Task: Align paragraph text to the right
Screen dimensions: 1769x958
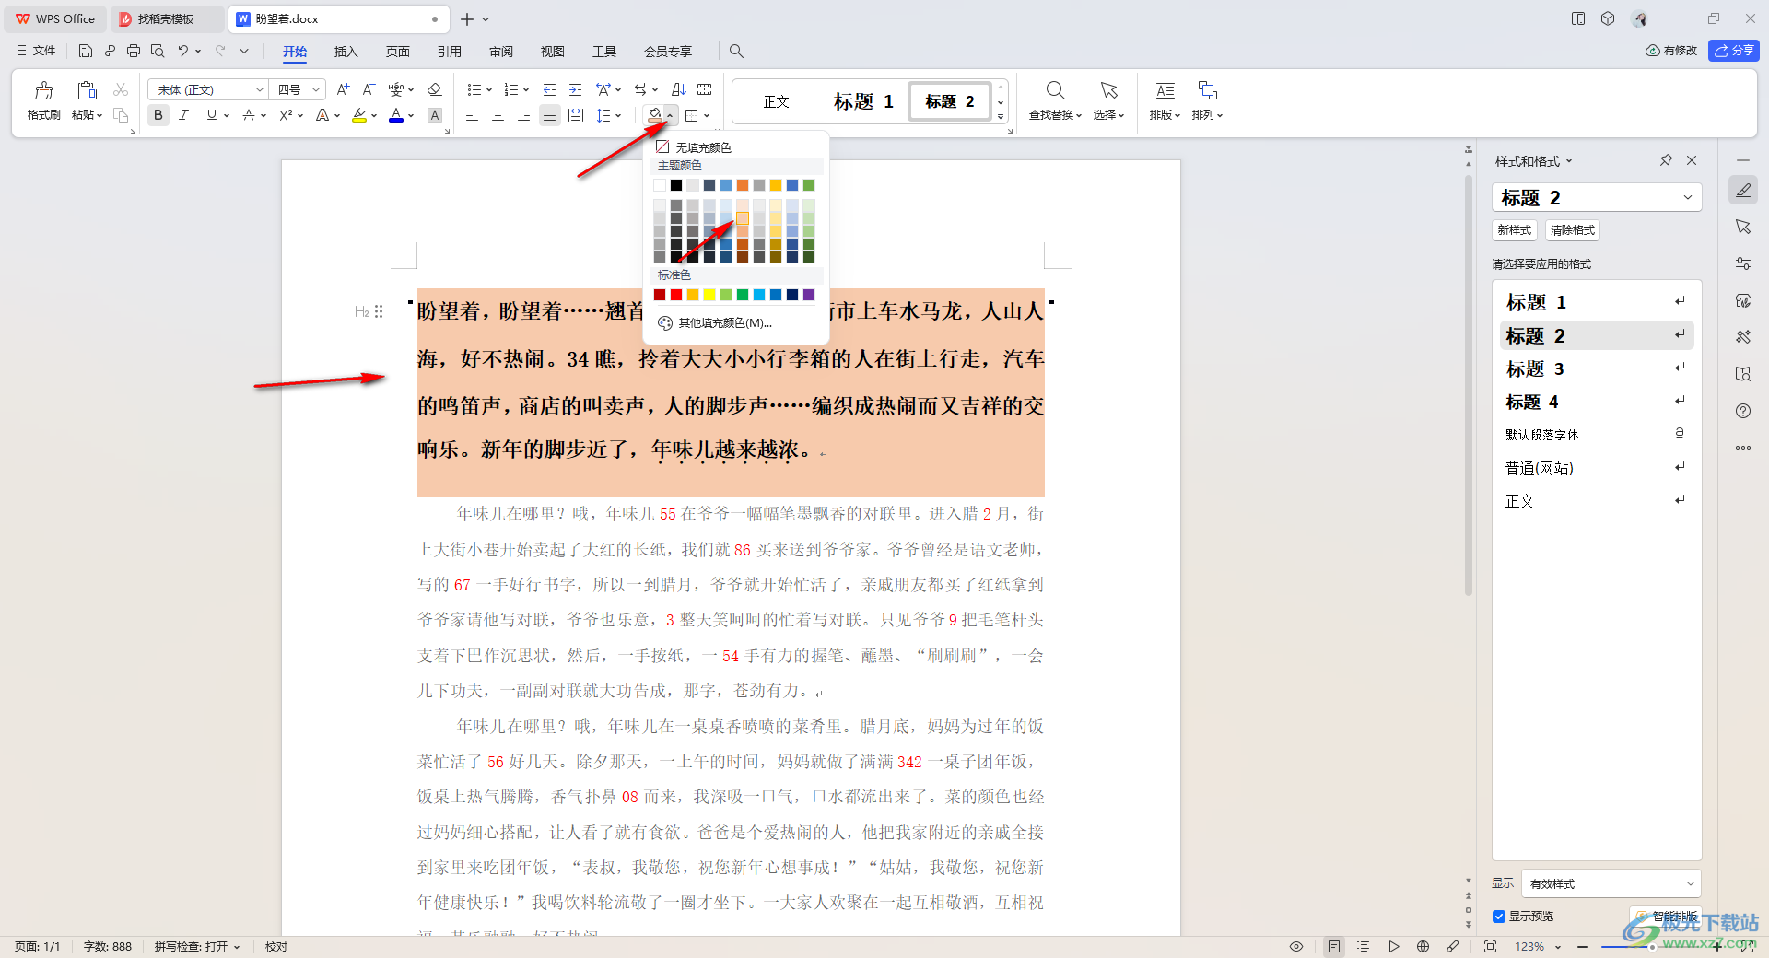Action: click(524, 115)
